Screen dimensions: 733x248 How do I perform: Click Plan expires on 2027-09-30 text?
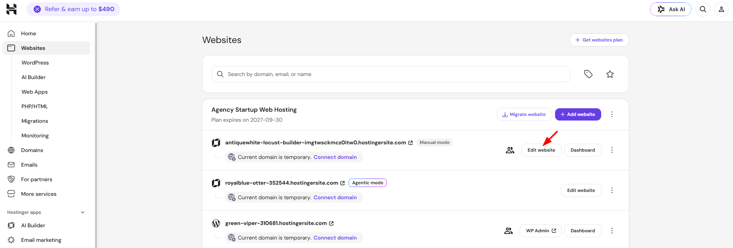click(247, 120)
